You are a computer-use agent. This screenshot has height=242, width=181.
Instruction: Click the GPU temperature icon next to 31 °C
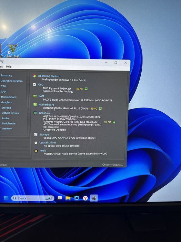114,122
